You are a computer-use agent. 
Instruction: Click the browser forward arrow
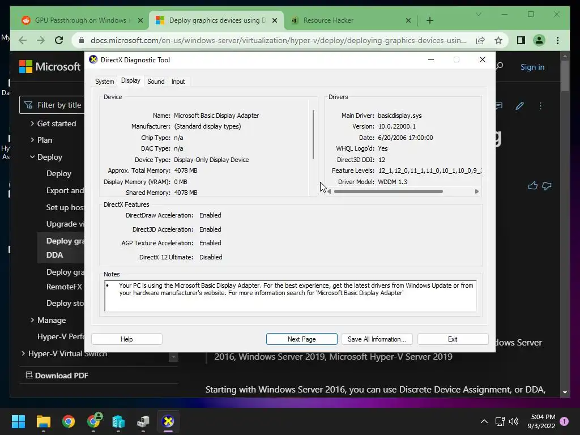pyautogui.click(x=41, y=40)
